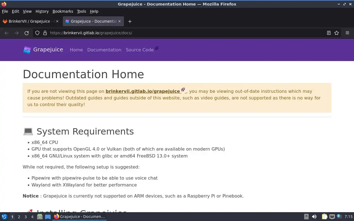Toggle reader view icon
This screenshot has width=354, height=221.
click(329, 33)
